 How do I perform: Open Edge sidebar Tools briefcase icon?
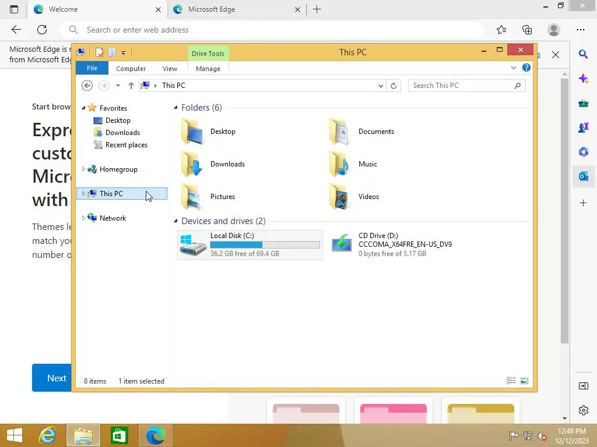click(x=583, y=104)
